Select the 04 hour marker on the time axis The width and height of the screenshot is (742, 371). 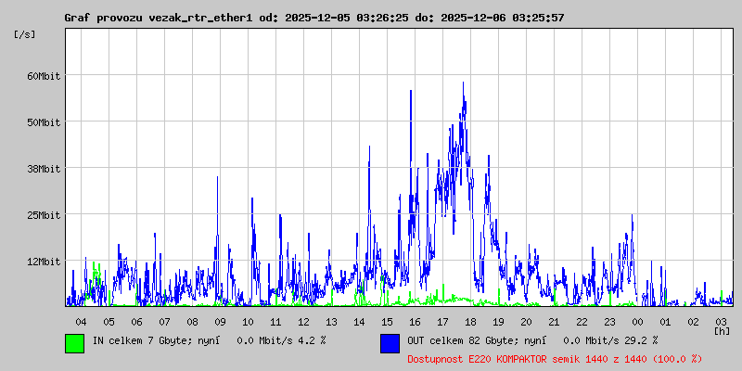pyautogui.click(x=81, y=321)
